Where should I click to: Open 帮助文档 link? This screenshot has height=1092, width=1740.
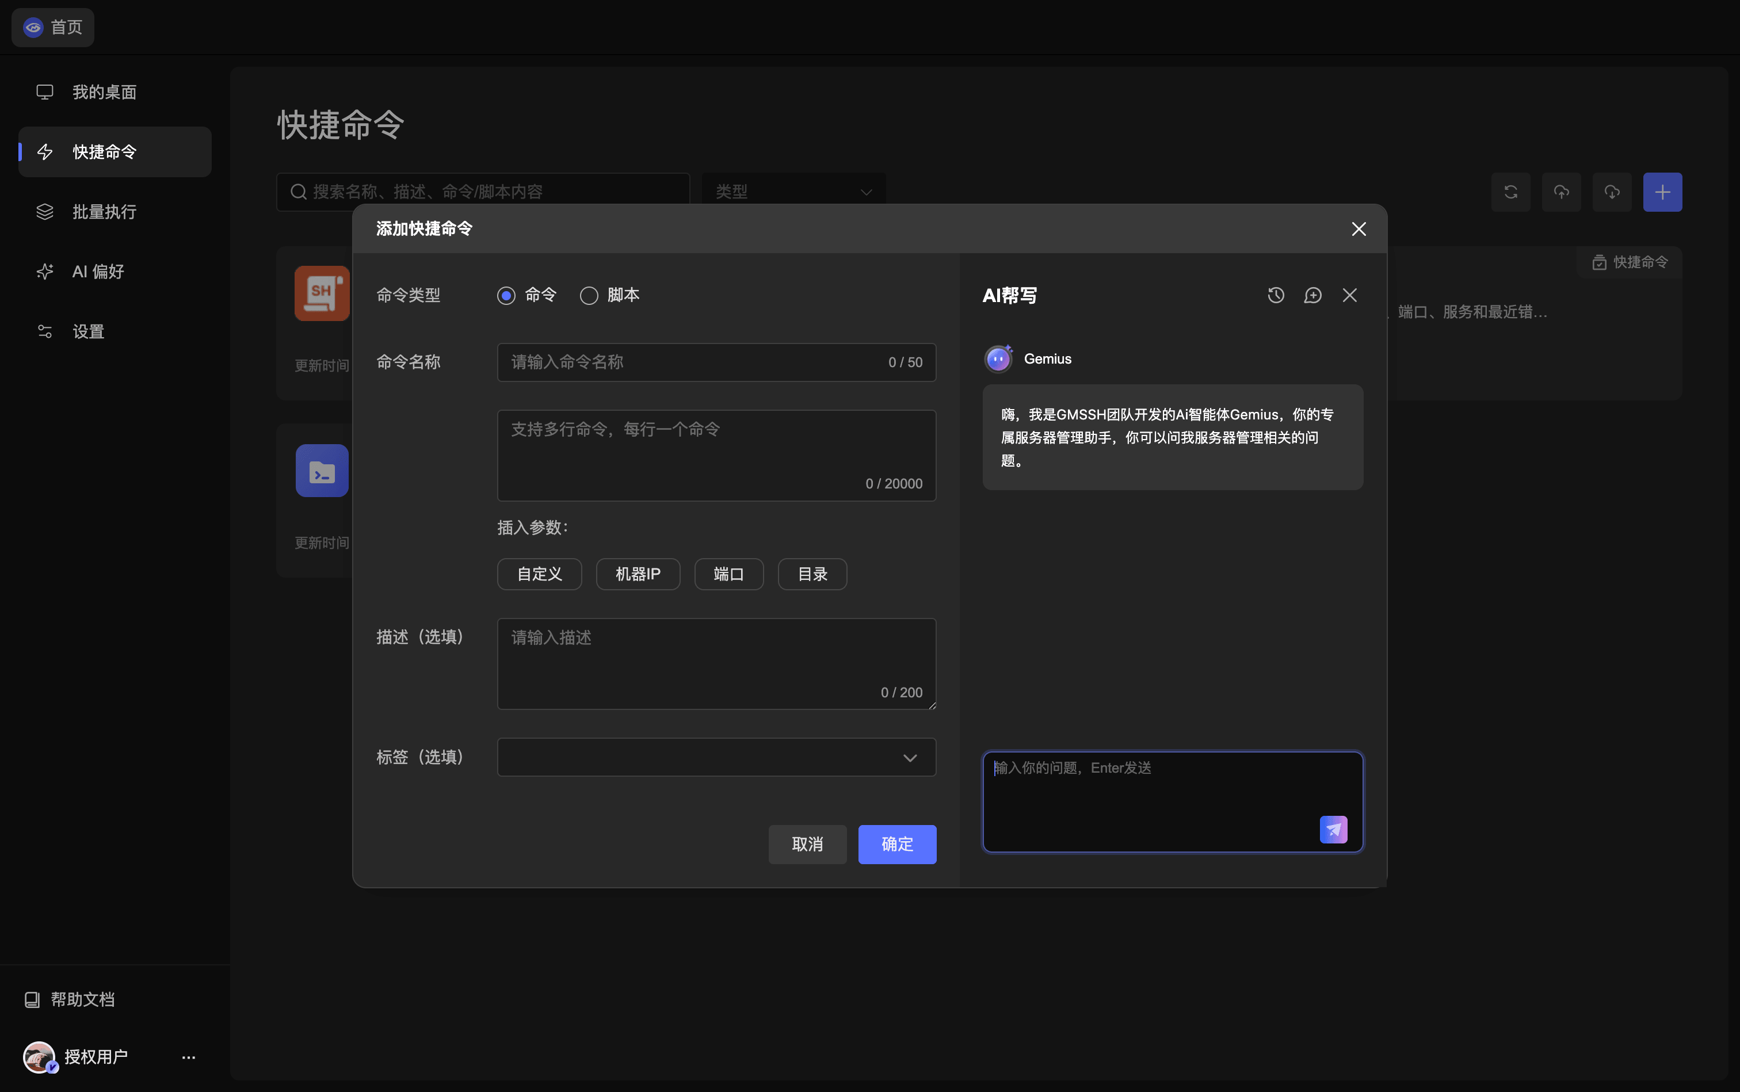point(70,999)
